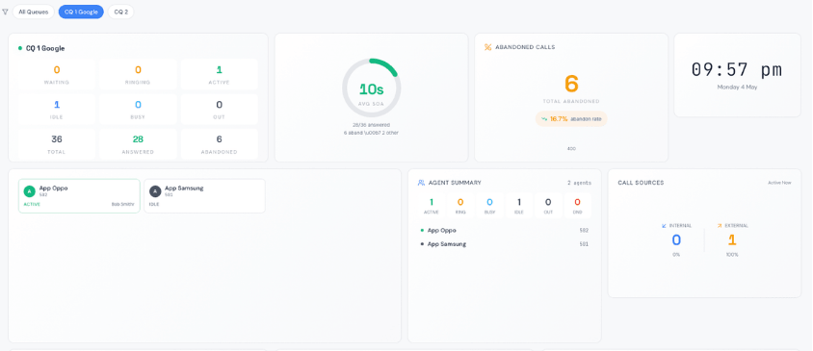Click the abandon rate trend icon
This screenshot has width=813, height=351.
tap(544, 118)
